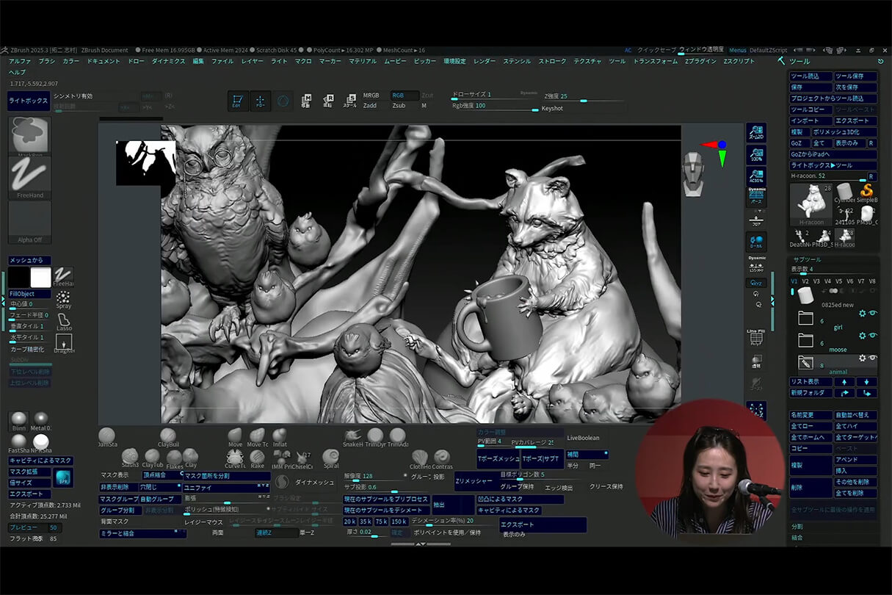The image size is (892, 595).
Task: Activate the Edit mode icon
Action: tap(238, 102)
